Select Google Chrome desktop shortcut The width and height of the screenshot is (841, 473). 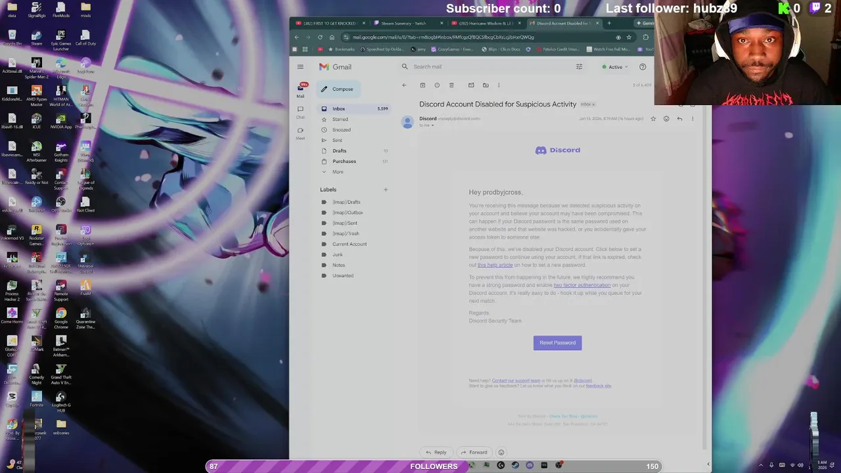point(61,318)
